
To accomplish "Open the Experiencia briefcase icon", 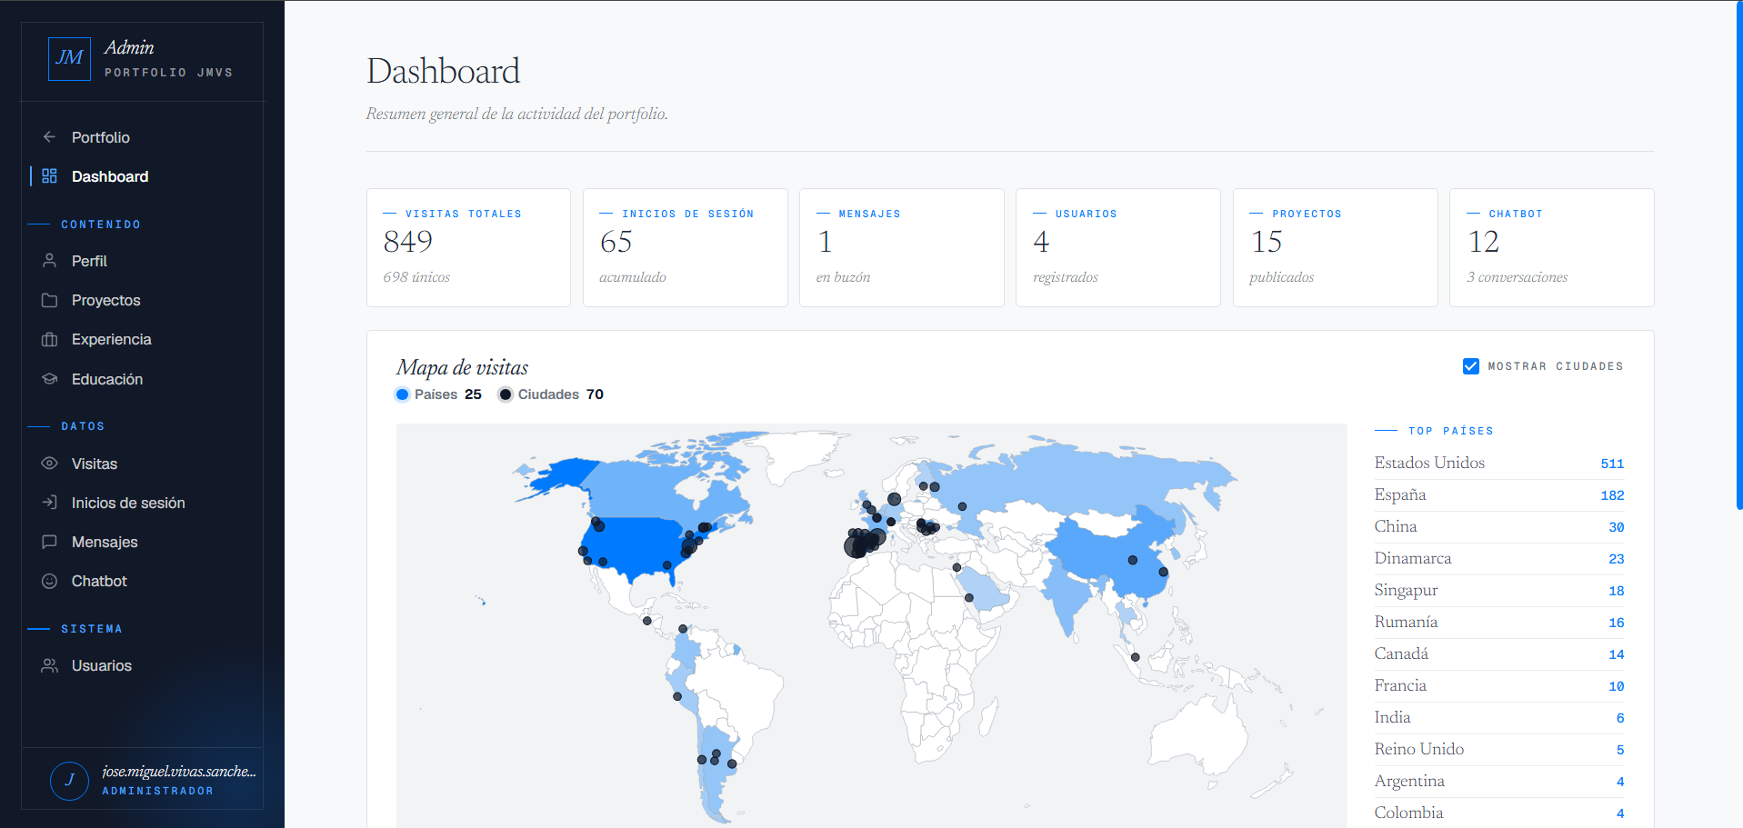I will [49, 339].
